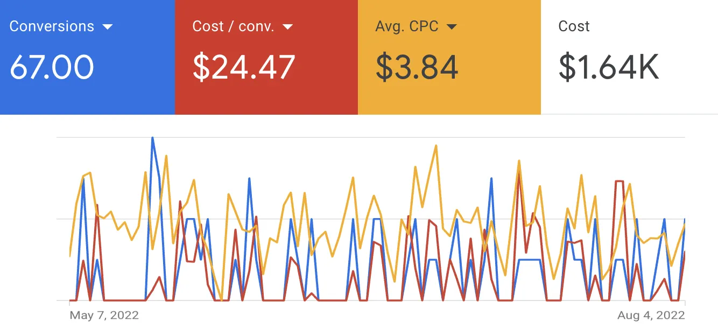The height and width of the screenshot is (336, 718).
Task: Click the $1.64K total cost value
Action: click(609, 68)
